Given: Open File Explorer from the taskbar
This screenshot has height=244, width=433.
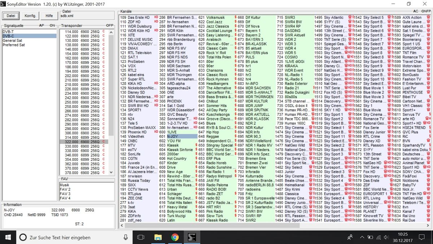Looking at the screenshot, I should [158, 237].
